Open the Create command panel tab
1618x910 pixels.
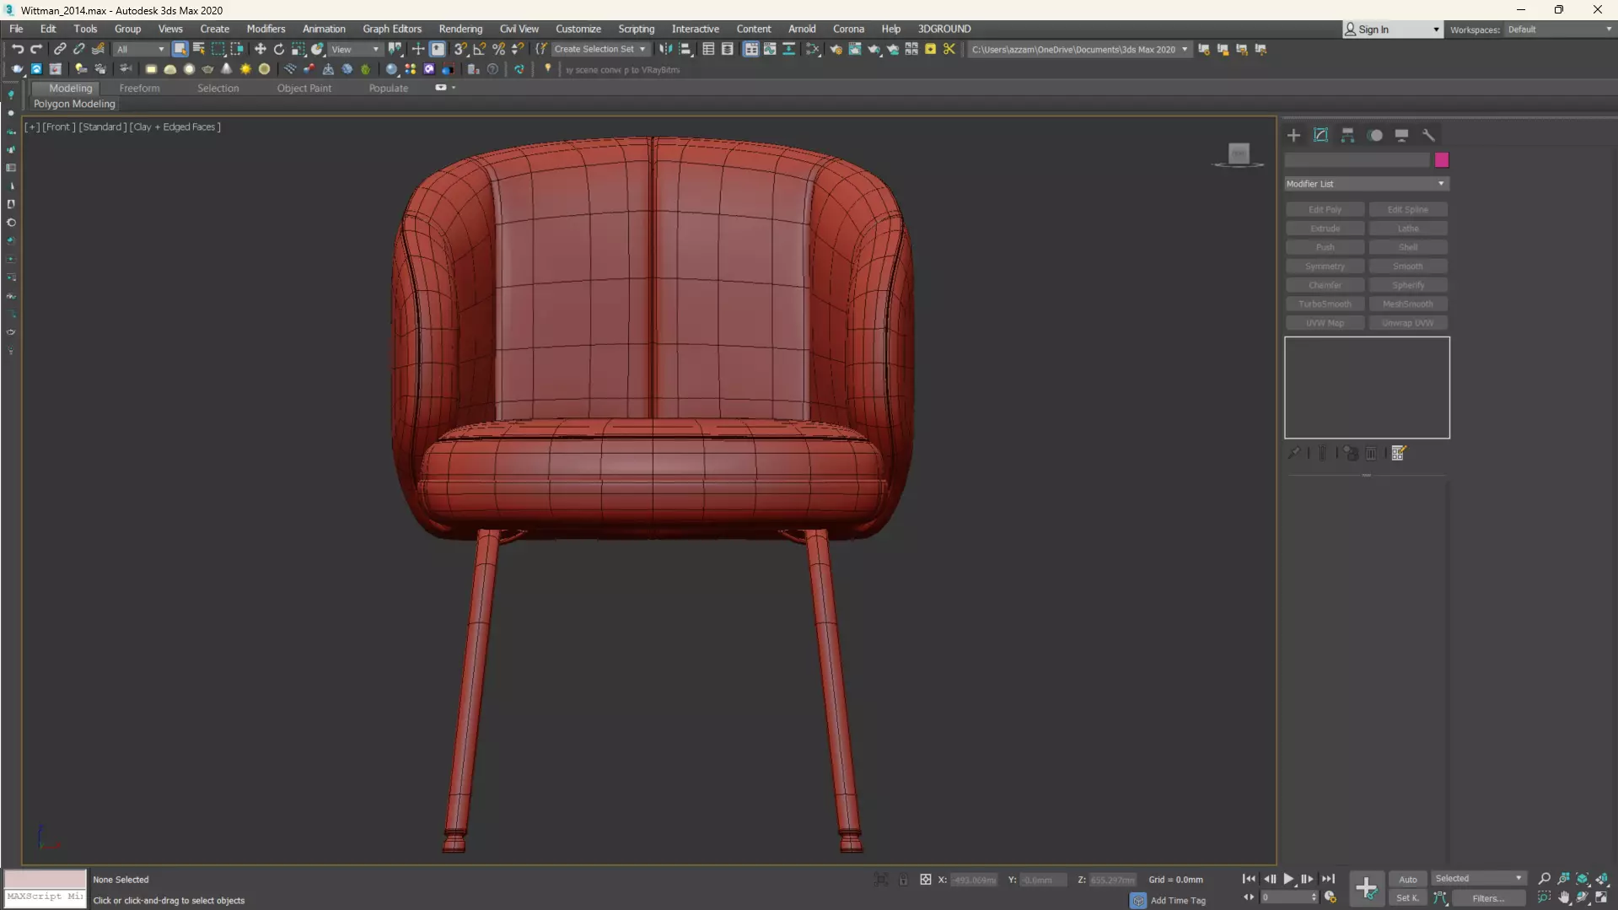click(1293, 135)
